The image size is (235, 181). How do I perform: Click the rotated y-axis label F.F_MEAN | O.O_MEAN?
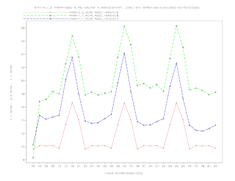(x=11, y=93)
